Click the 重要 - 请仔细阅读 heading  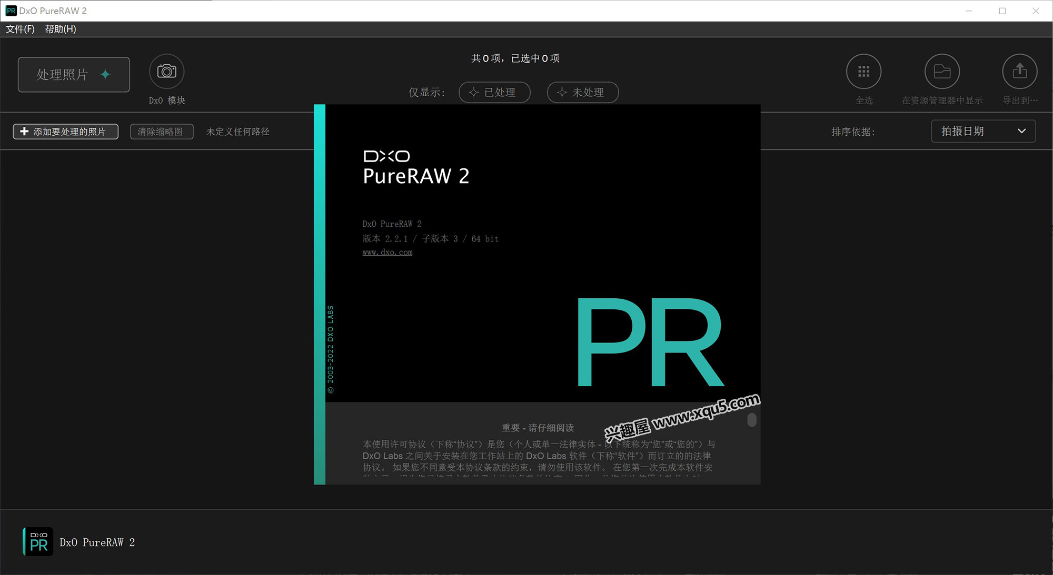[x=538, y=428]
